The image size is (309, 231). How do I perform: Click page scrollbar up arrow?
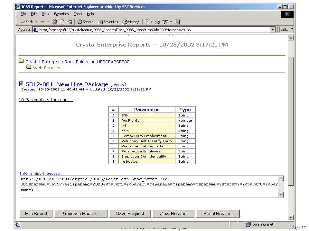pos(291,38)
